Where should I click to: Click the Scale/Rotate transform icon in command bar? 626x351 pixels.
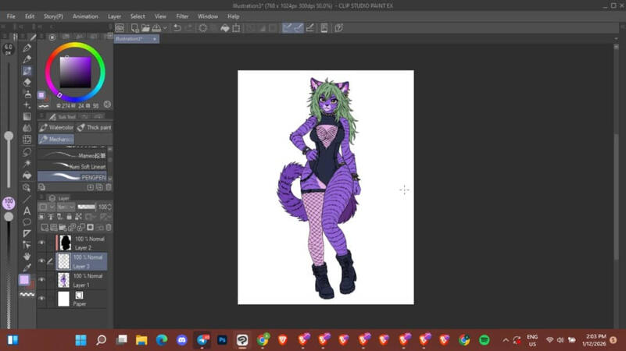point(236,28)
